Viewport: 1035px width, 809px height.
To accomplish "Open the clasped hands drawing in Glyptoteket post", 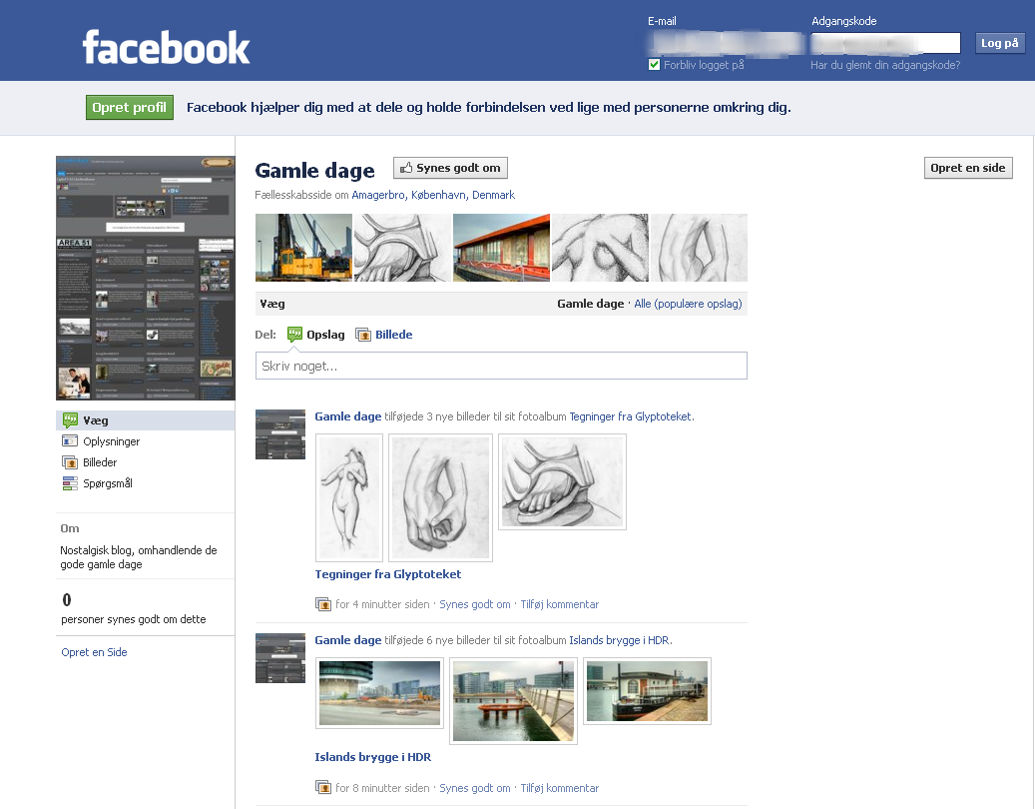I will pyautogui.click(x=441, y=498).
